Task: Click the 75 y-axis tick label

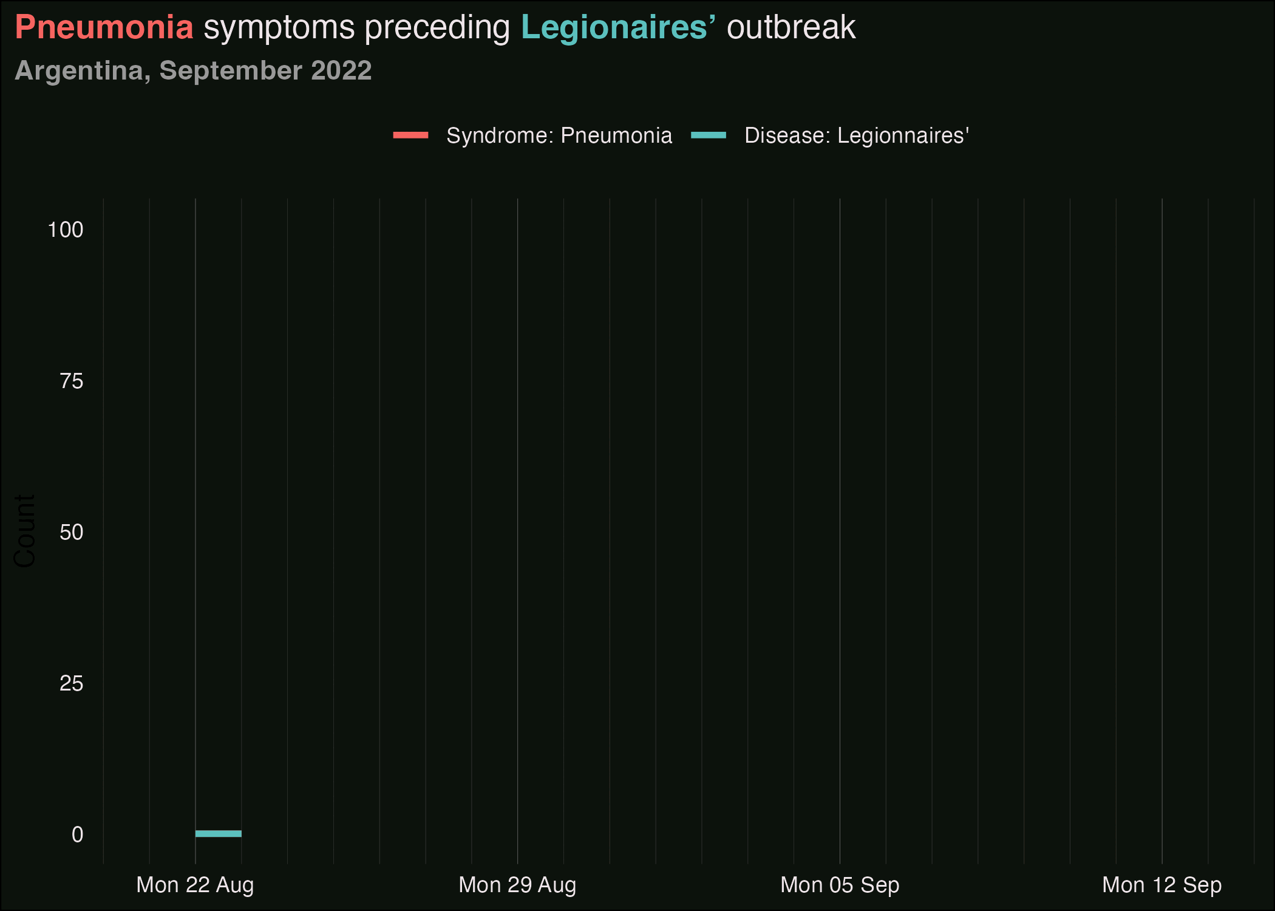Action: [71, 381]
